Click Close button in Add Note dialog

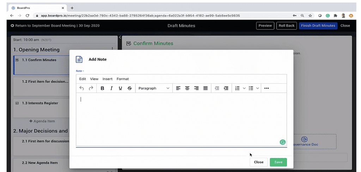click(259, 162)
